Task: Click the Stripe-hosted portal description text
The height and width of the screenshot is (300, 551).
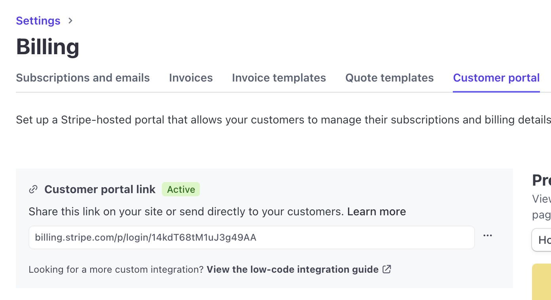Action: (277, 120)
